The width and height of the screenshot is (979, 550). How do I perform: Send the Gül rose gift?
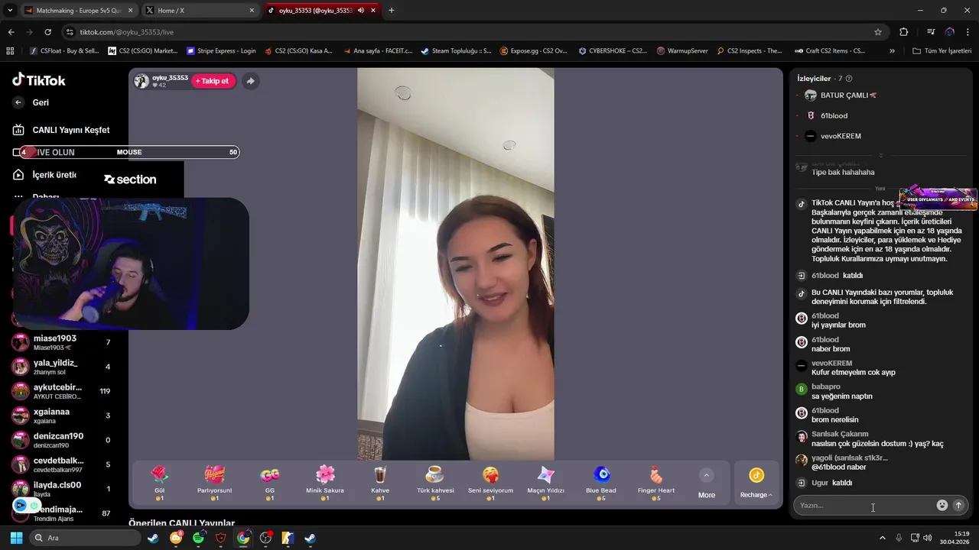click(x=160, y=483)
